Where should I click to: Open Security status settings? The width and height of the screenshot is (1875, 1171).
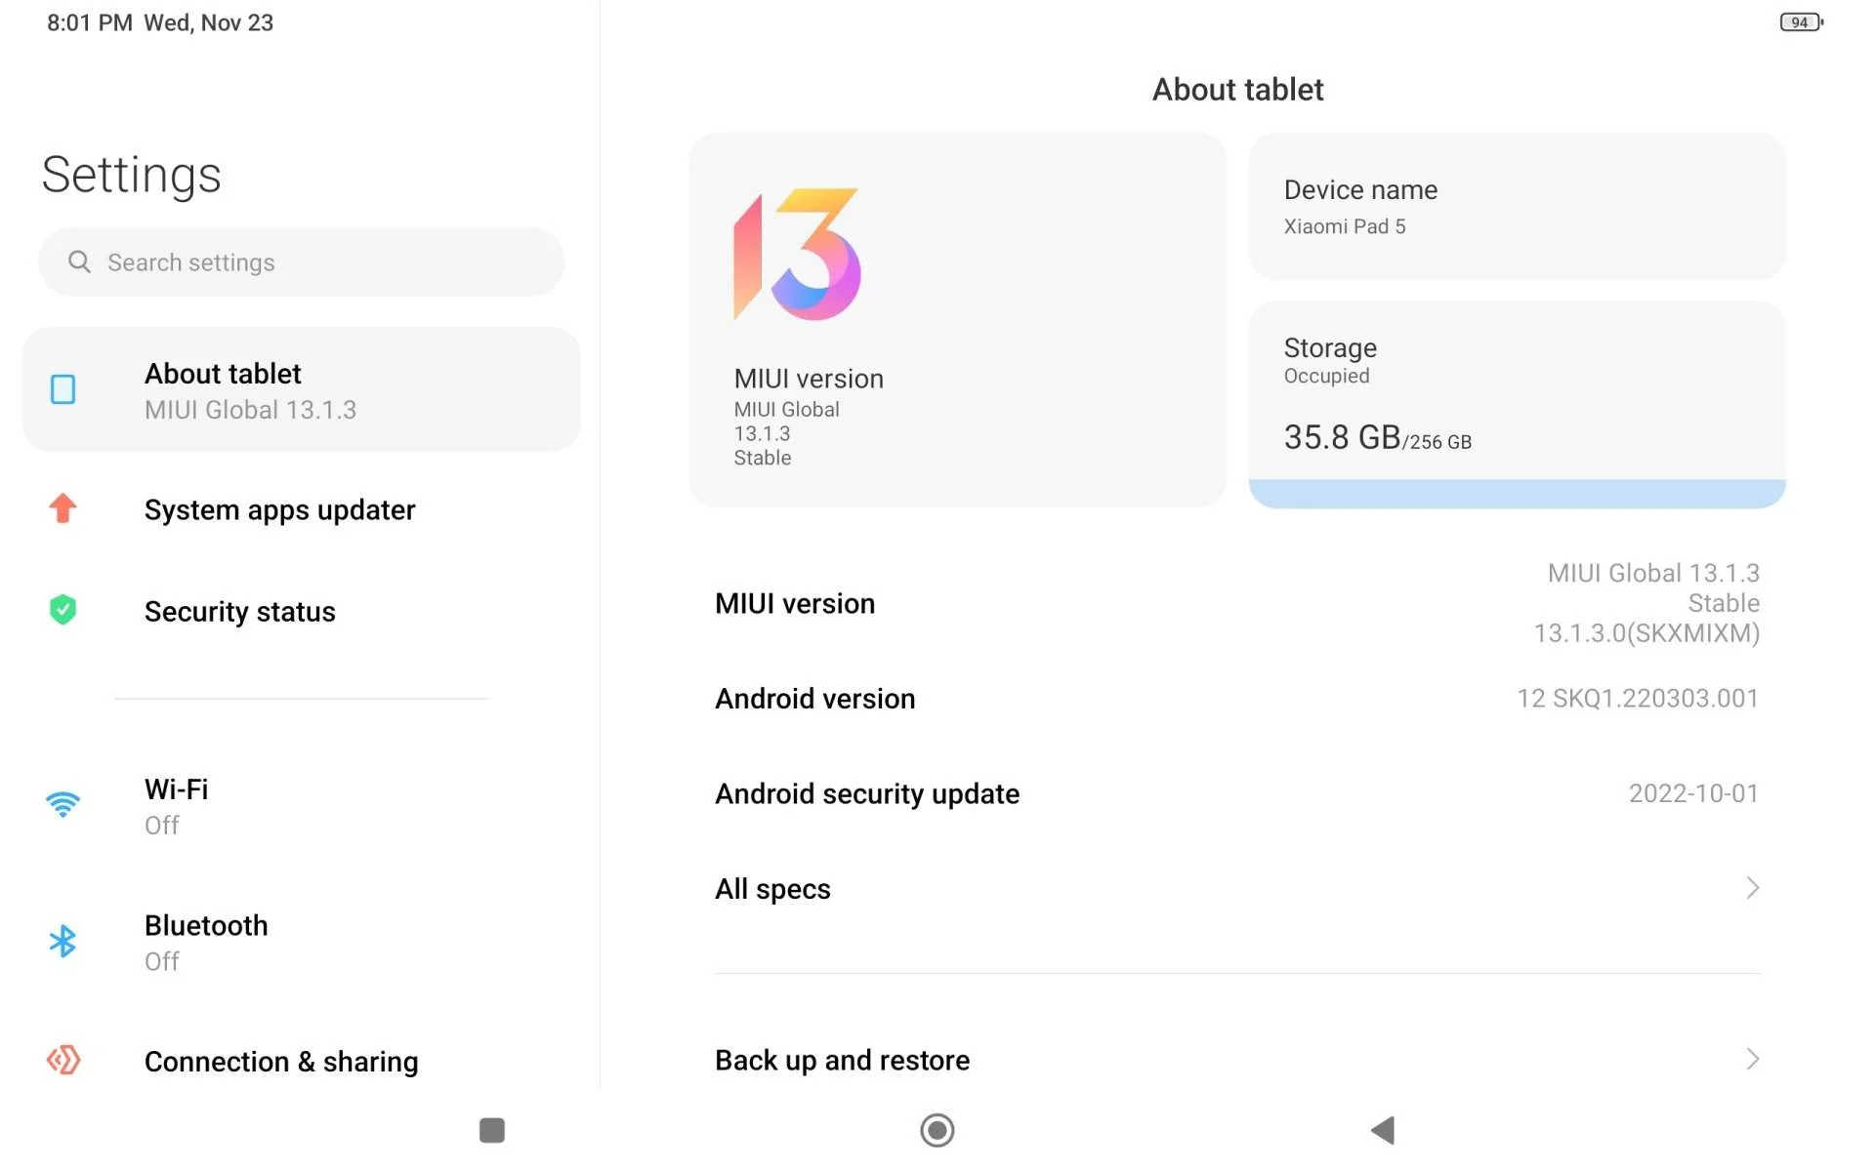point(301,611)
